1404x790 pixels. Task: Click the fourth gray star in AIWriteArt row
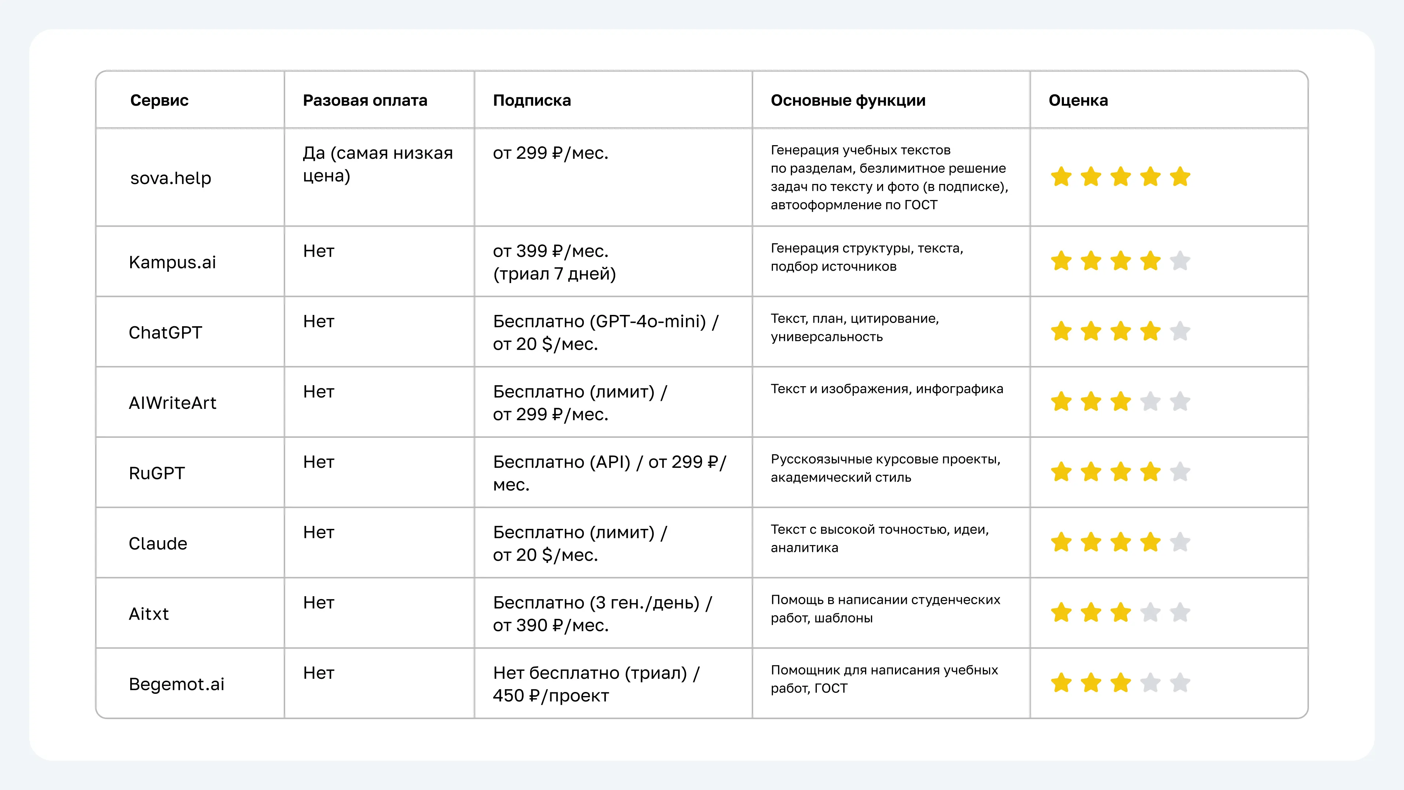tap(1150, 401)
